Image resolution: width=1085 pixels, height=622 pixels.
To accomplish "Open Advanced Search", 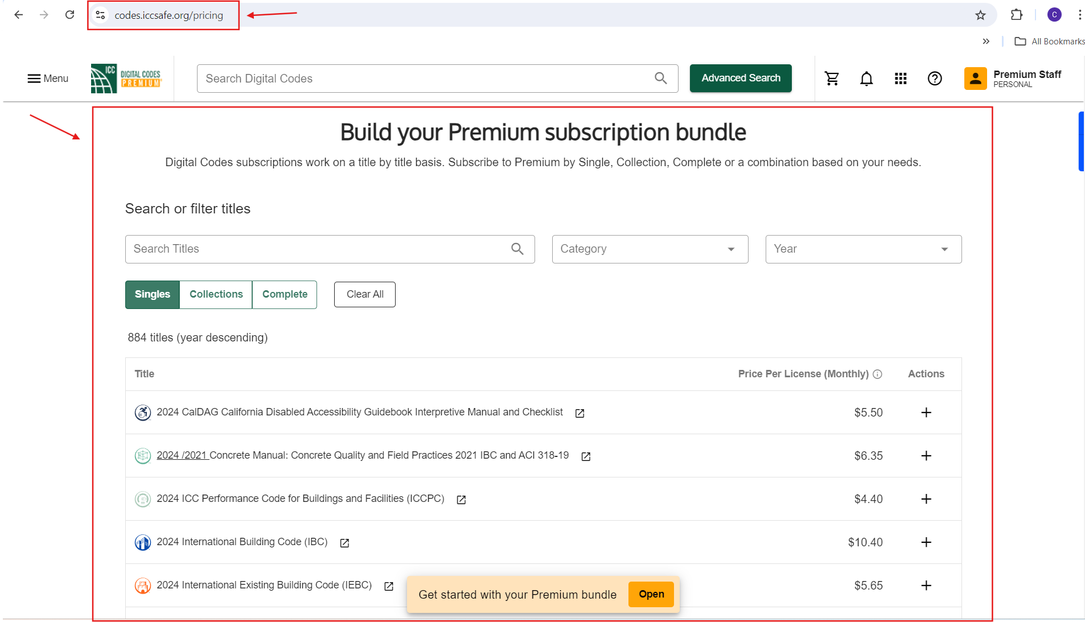I will [741, 78].
